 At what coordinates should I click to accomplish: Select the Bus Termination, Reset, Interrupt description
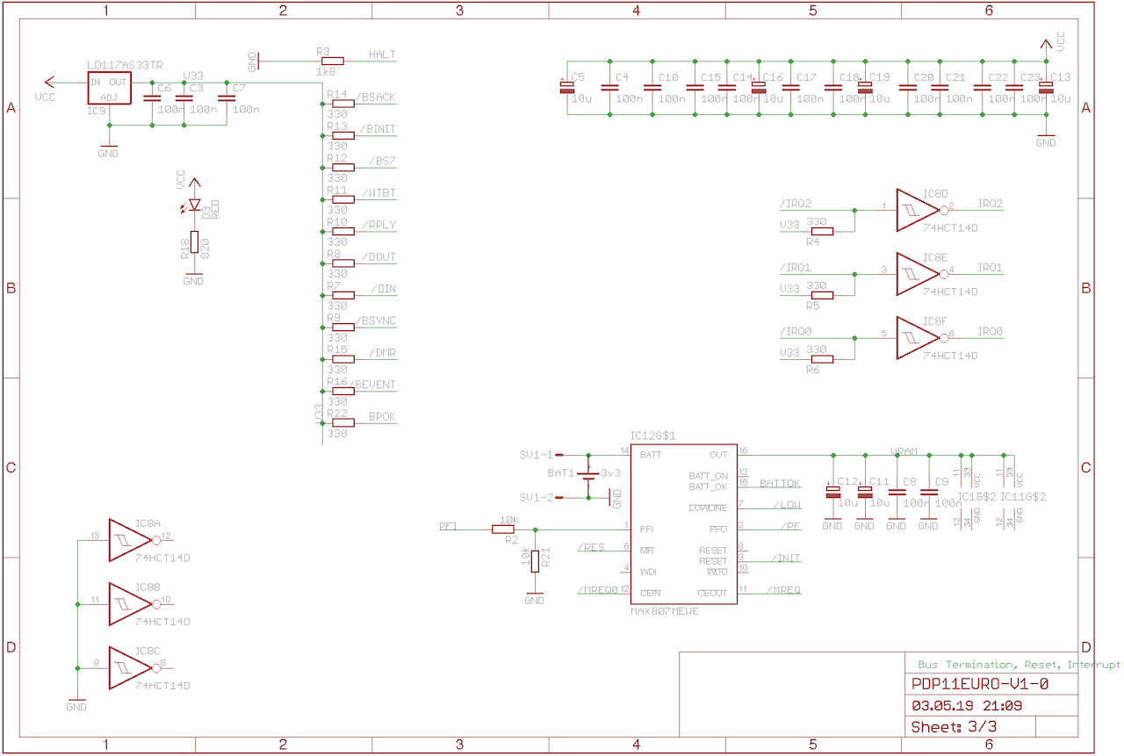1019,664
